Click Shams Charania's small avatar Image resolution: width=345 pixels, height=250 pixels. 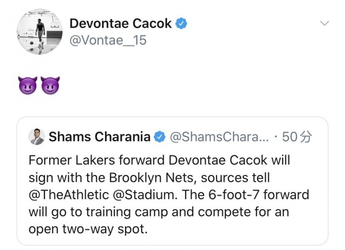(36, 137)
